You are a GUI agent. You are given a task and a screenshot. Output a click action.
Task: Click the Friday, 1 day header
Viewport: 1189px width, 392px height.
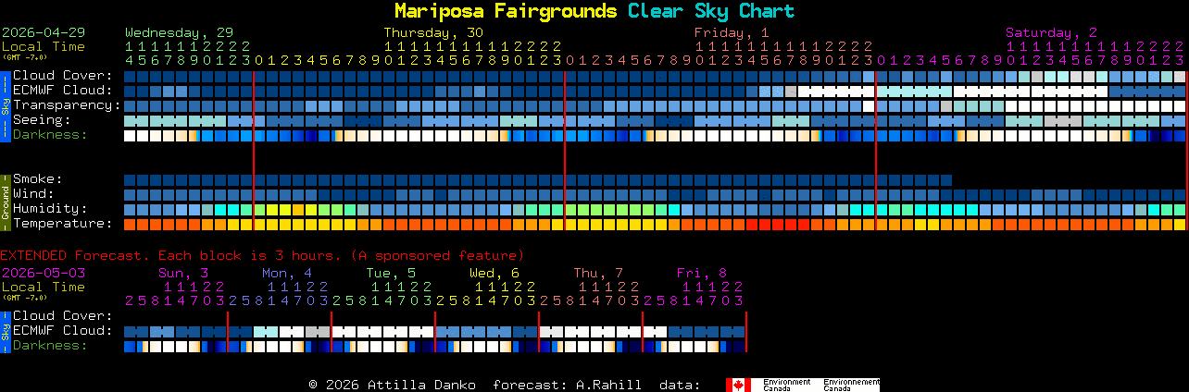(x=732, y=32)
